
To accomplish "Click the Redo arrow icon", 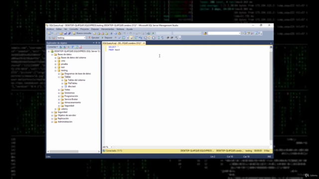I will coord(131,33).
